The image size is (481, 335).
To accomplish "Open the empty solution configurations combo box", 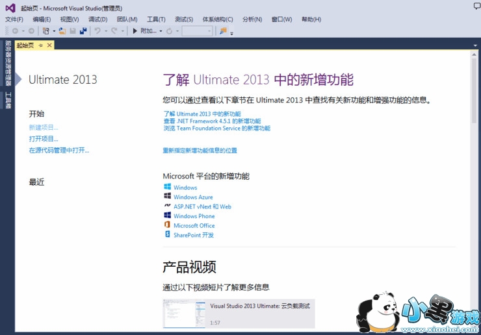I will (197, 31).
